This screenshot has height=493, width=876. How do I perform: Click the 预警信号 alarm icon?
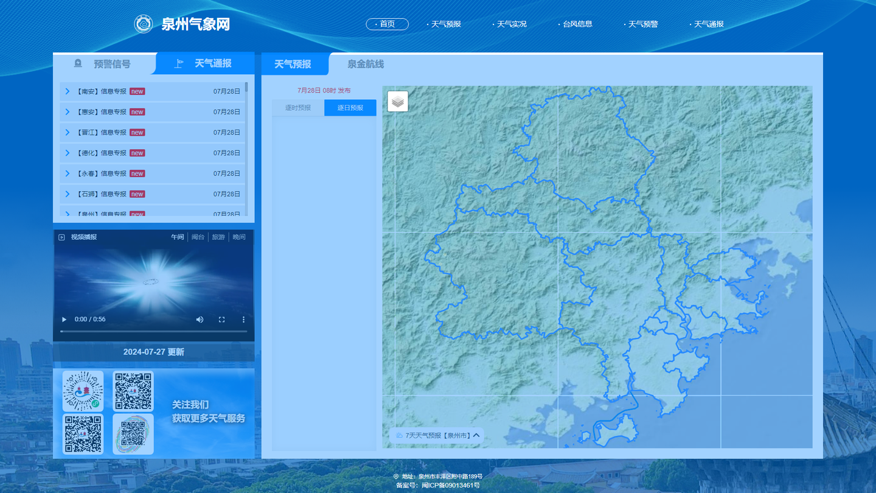click(x=78, y=63)
